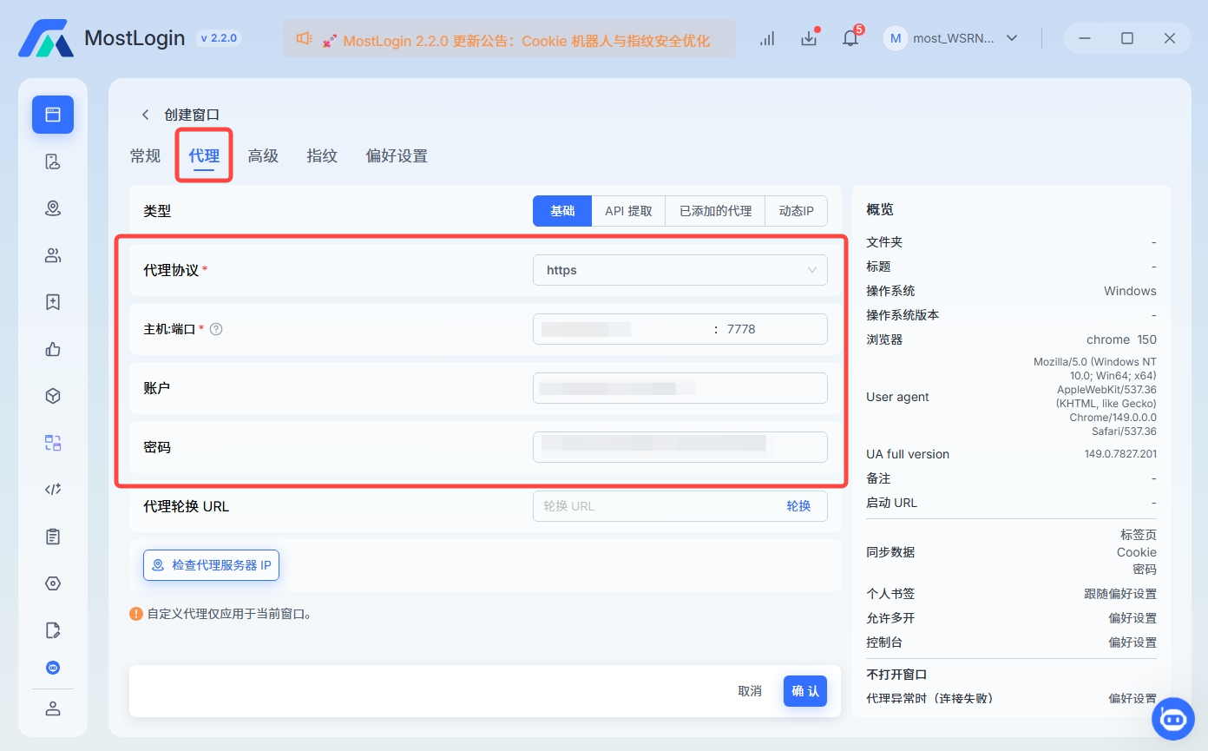This screenshot has width=1208, height=751.
Task: Open the user profile sidebar icon
Action: pos(53,708)
